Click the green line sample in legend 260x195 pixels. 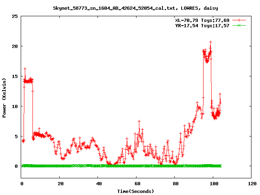pos(239,25)
